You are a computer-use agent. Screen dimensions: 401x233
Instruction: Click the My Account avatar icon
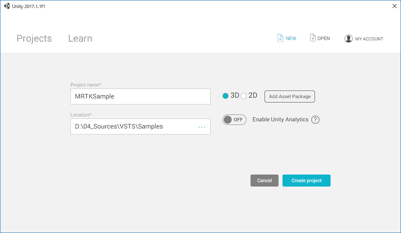(348, 38)
